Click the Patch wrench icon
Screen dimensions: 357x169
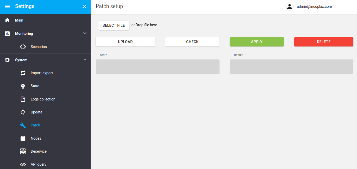(23, 125)
